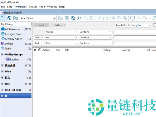This screenshot has width=156, height=117.
Task: Sort references by Journal column header
Action: point(126,50)
